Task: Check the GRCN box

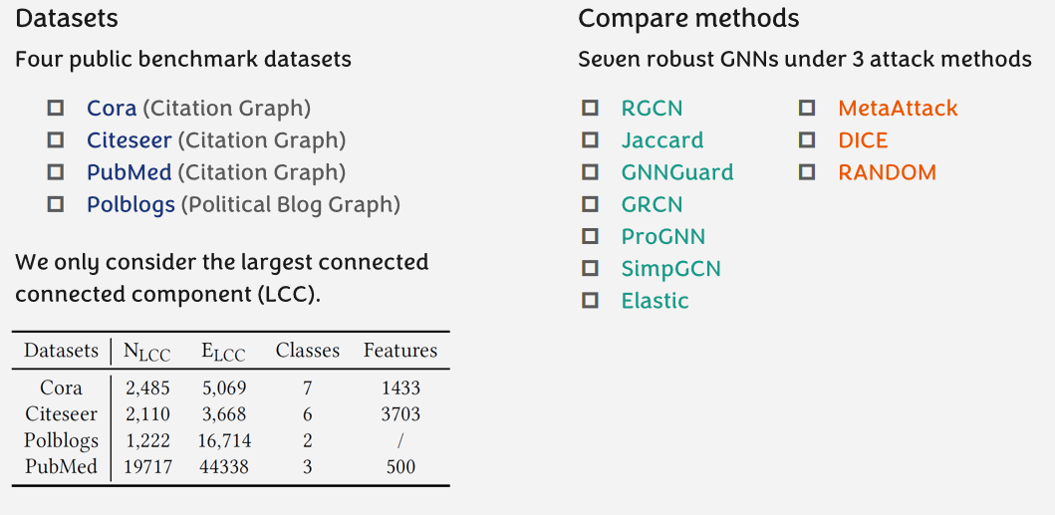Action: coord(591,204)
